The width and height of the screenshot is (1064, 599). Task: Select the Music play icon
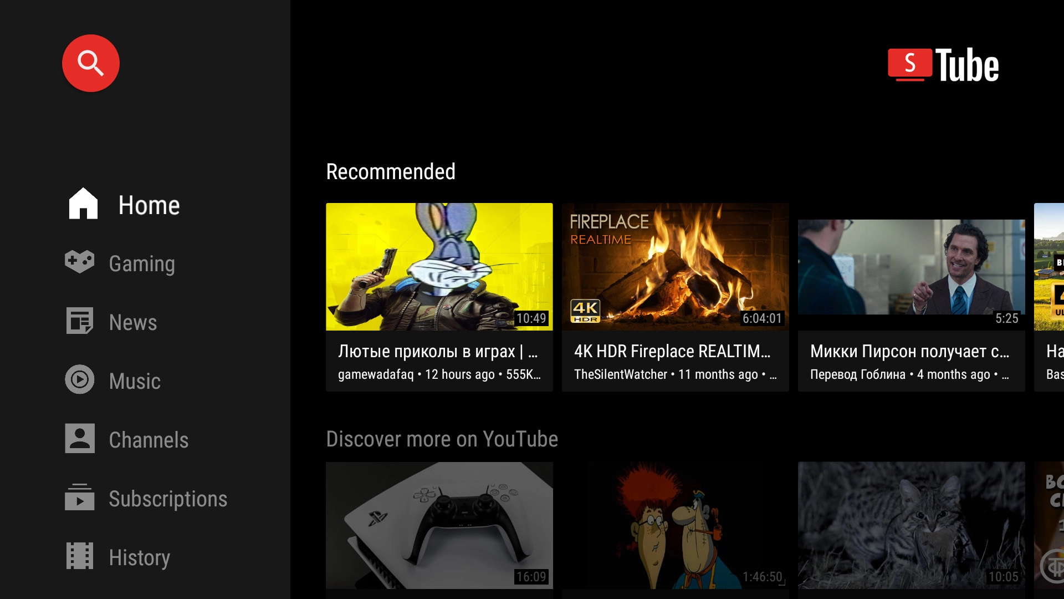point(79,380)
